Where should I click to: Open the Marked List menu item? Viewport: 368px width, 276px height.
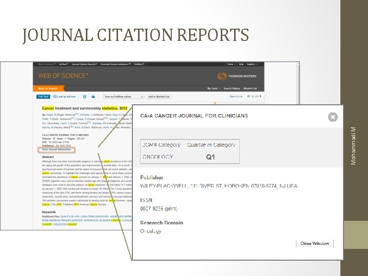[x=250, y=88]
